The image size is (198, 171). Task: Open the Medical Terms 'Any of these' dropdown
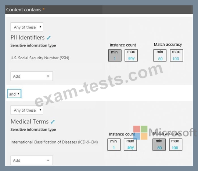click(x=27, y=110)
